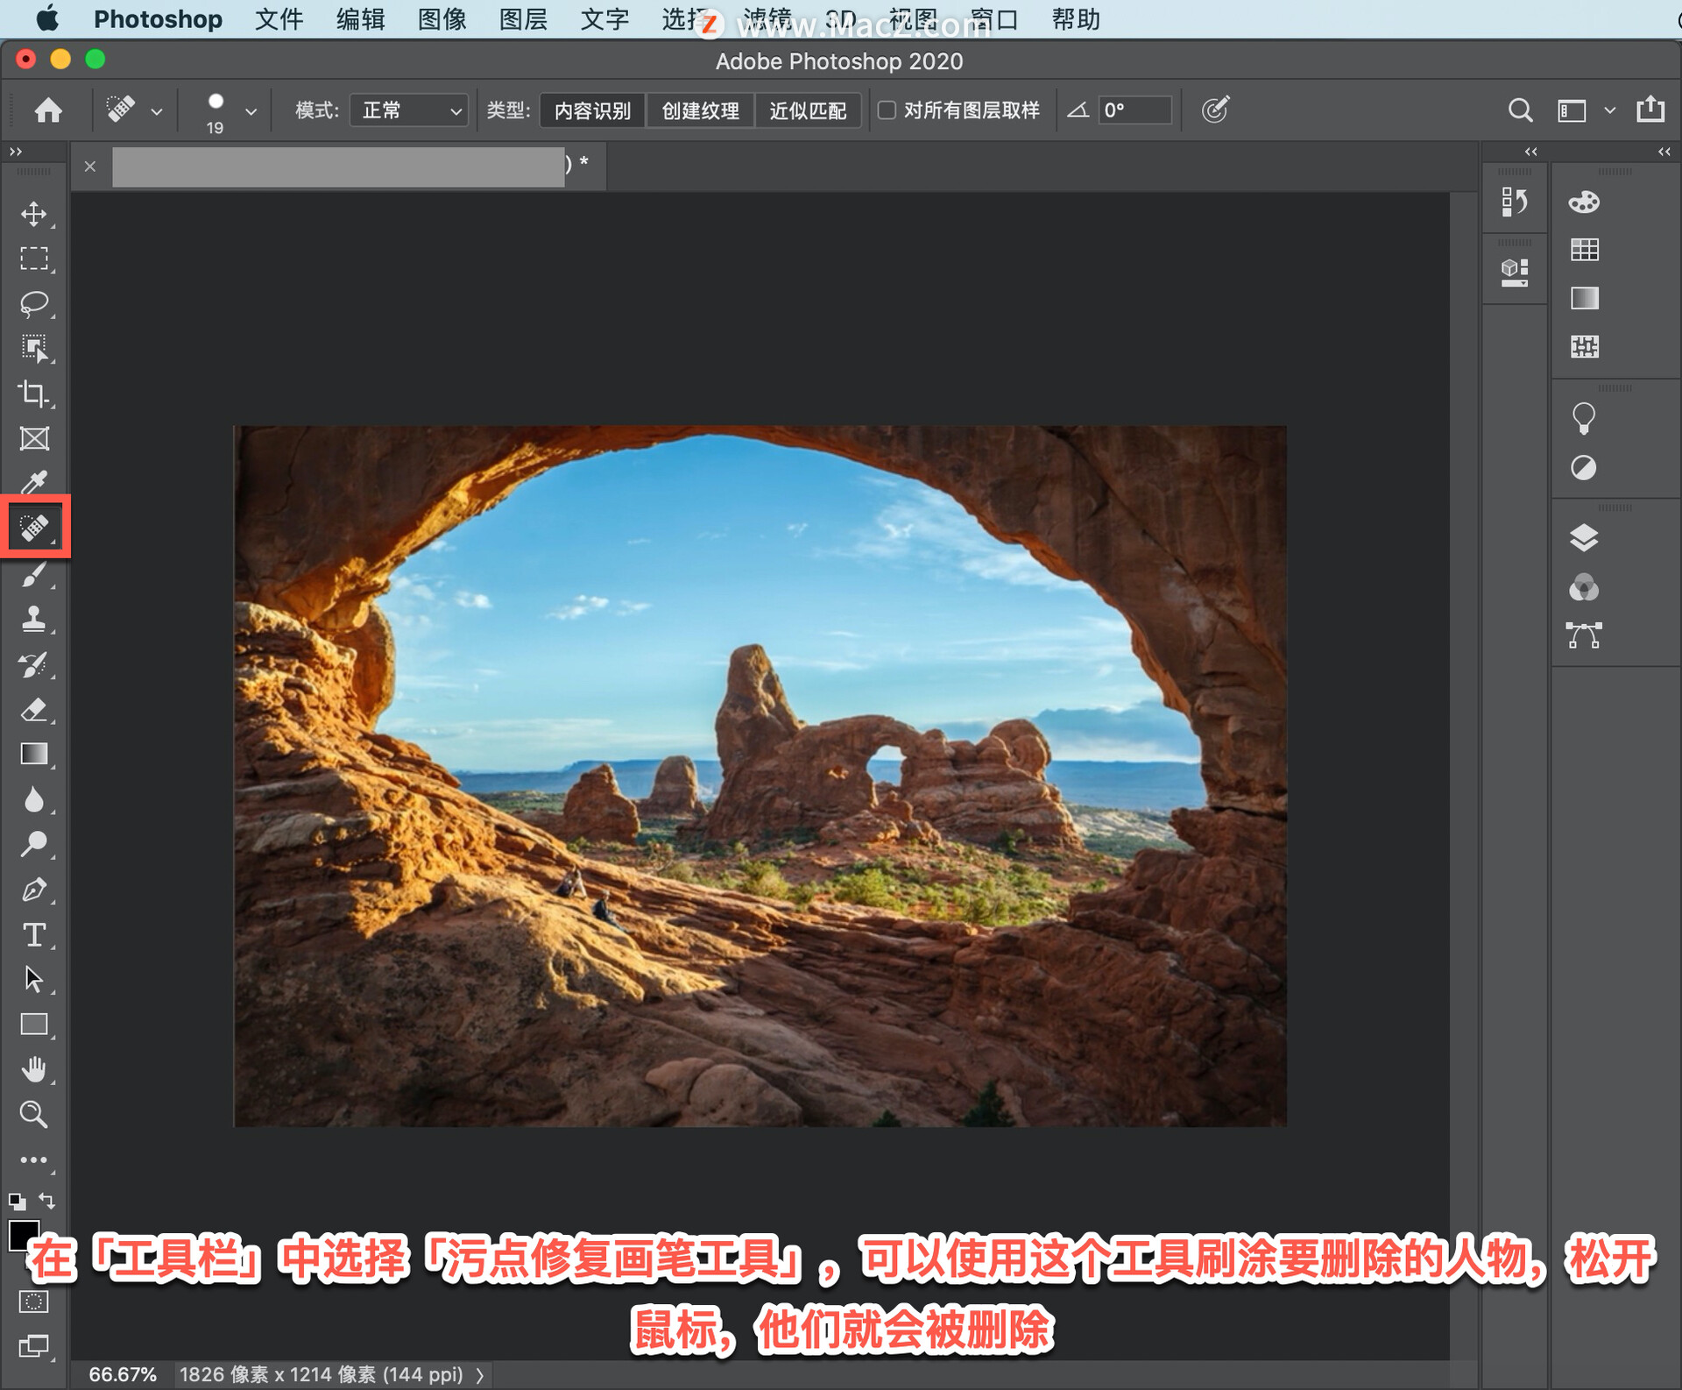This screenshot has height=1390, width=1682.
Task: Open the Gradients panel icon
Action: click(x=1584, y=298)
